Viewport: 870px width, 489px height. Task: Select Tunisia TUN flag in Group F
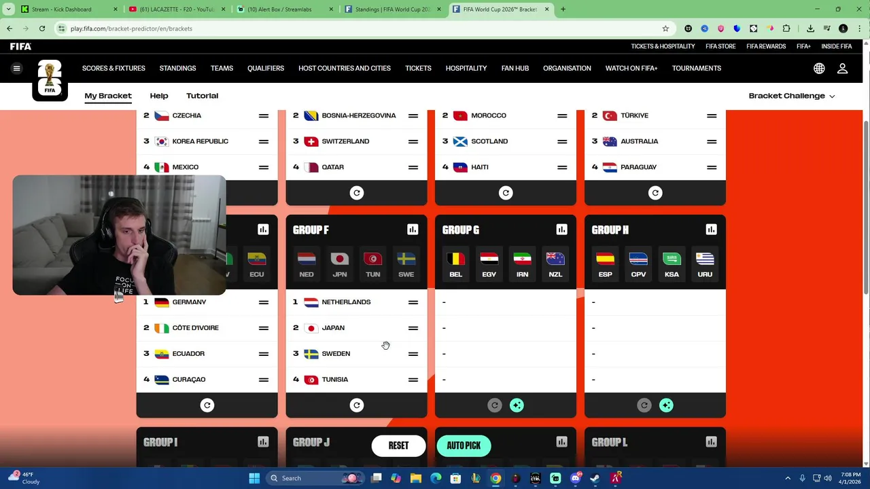(x=372, y=264)
